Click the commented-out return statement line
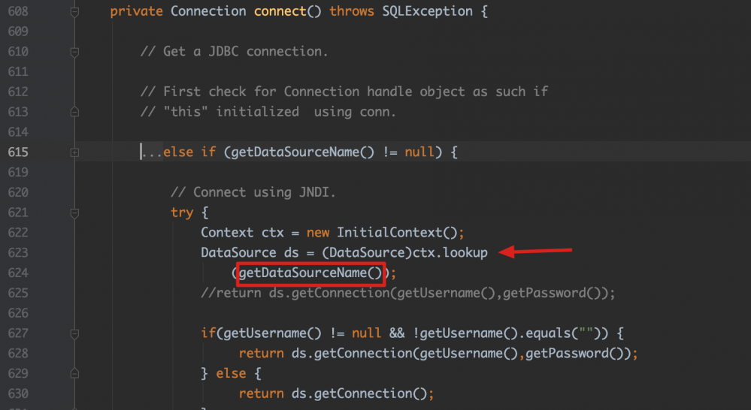 (407, 294)
